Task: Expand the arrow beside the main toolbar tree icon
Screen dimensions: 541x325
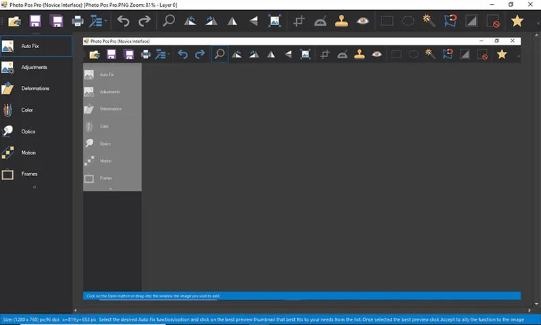Action: (x=106, y=21)
